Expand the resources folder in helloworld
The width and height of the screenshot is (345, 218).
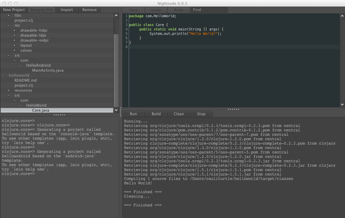tap(8, 90)
